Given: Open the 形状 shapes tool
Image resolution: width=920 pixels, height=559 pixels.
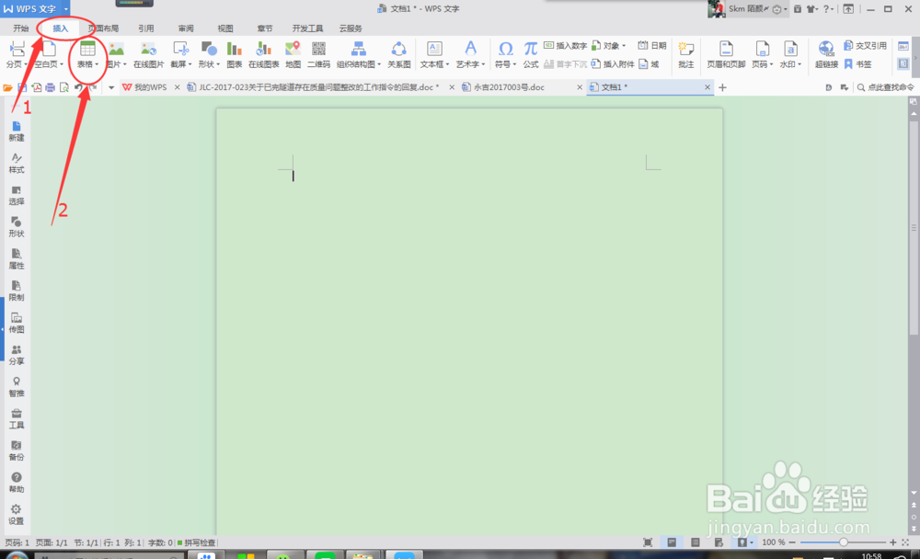Looking at the screenshot, I should 209,54.
